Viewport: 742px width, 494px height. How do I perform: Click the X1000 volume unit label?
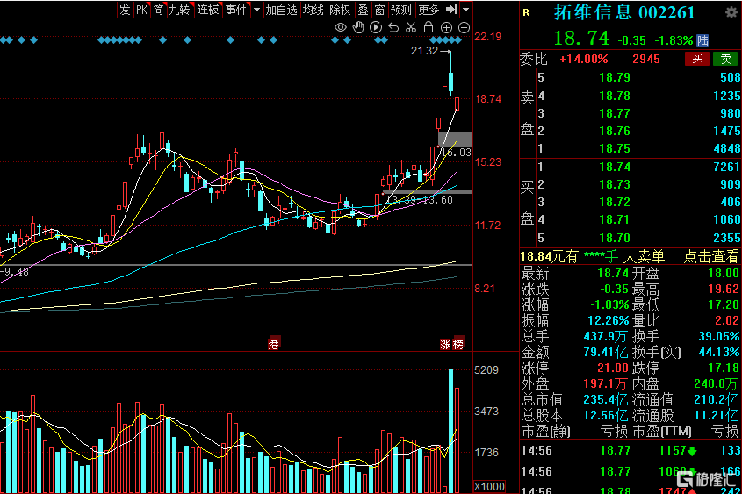489,487
